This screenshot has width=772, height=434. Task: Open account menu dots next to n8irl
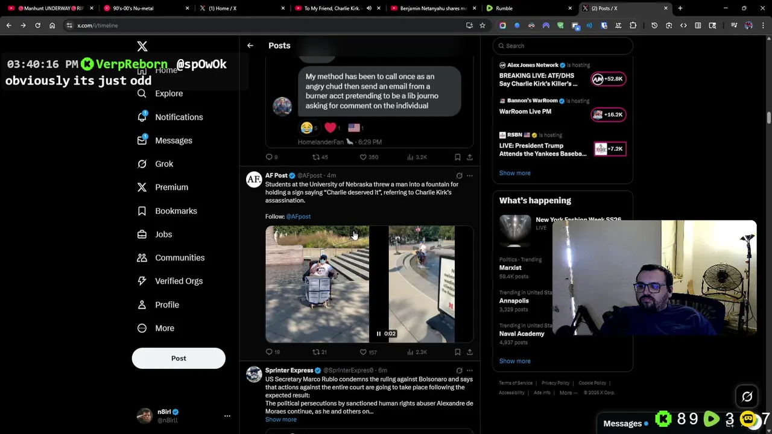tap(227, 416)
